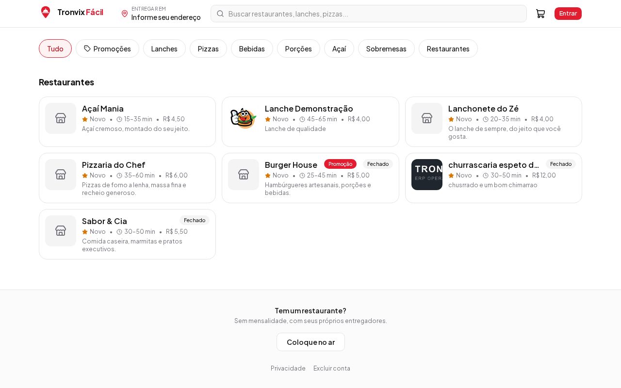Choose the Porções category chip
The image size is (621, 388).
point(298,48)
